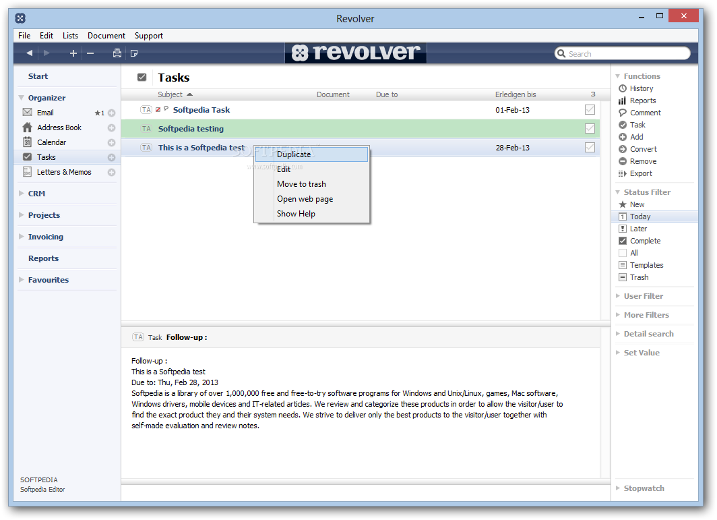Choose Edit from the context menu
This screenshot has width=717, height=520.
(311, 169)
